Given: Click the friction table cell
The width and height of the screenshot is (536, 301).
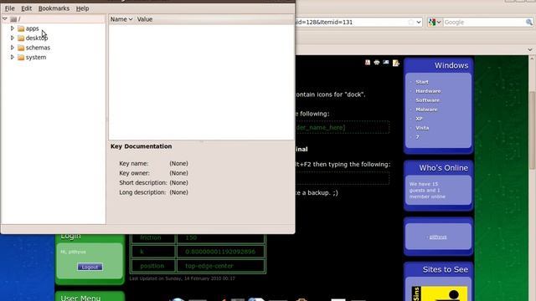Looking at the screenshot, I should coord(152,237).
